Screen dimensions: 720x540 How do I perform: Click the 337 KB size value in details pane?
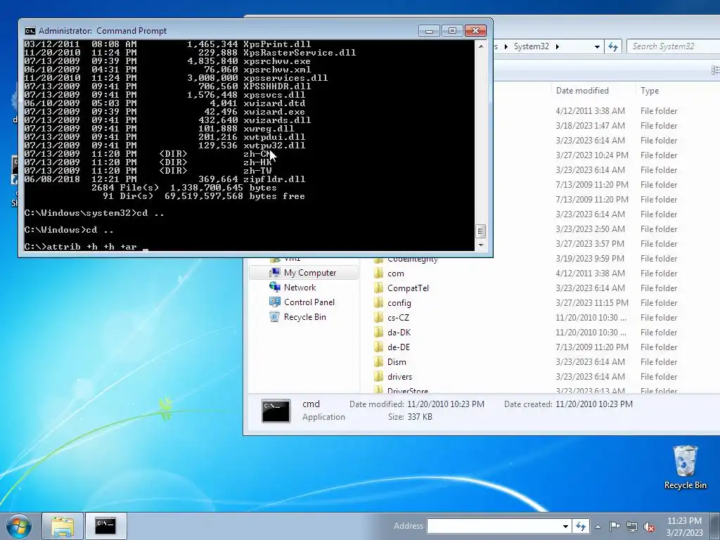[x=419, y=417]
